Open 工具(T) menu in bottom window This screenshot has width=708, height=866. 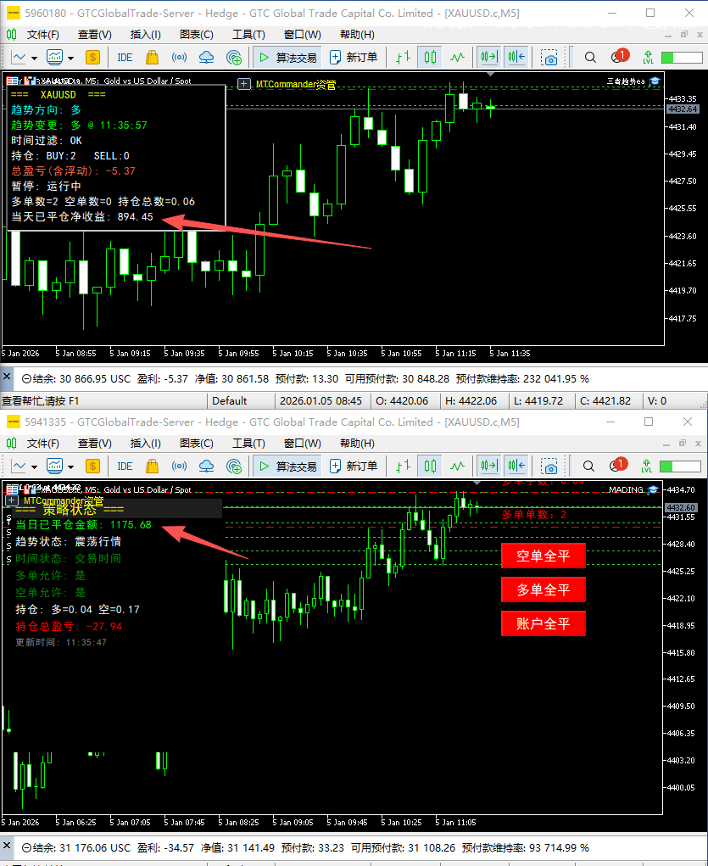pyautogui.click(x=248, y=444)
